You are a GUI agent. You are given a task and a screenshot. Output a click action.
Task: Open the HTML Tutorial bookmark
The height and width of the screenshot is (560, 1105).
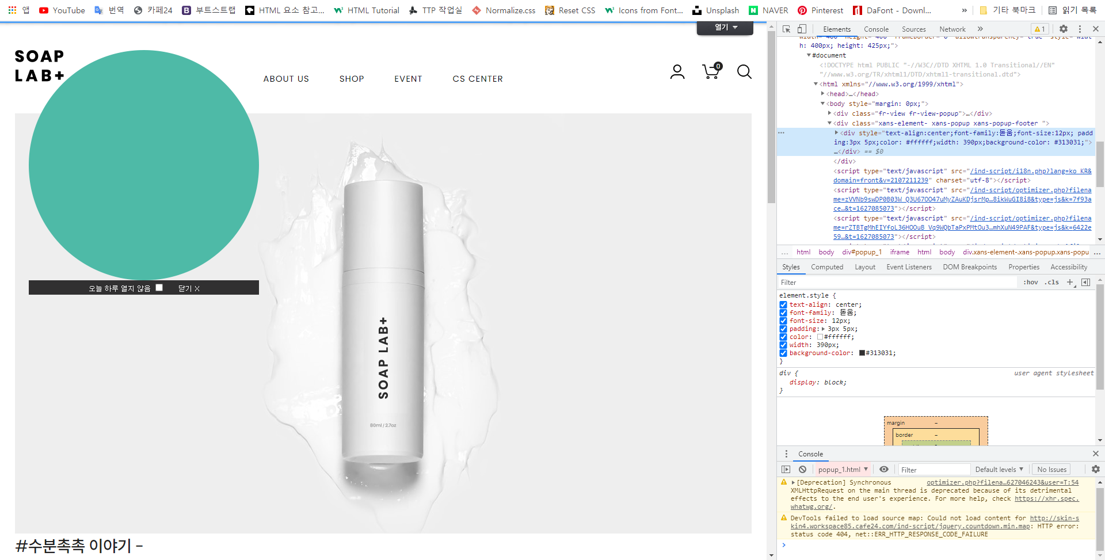click(366, 10)
